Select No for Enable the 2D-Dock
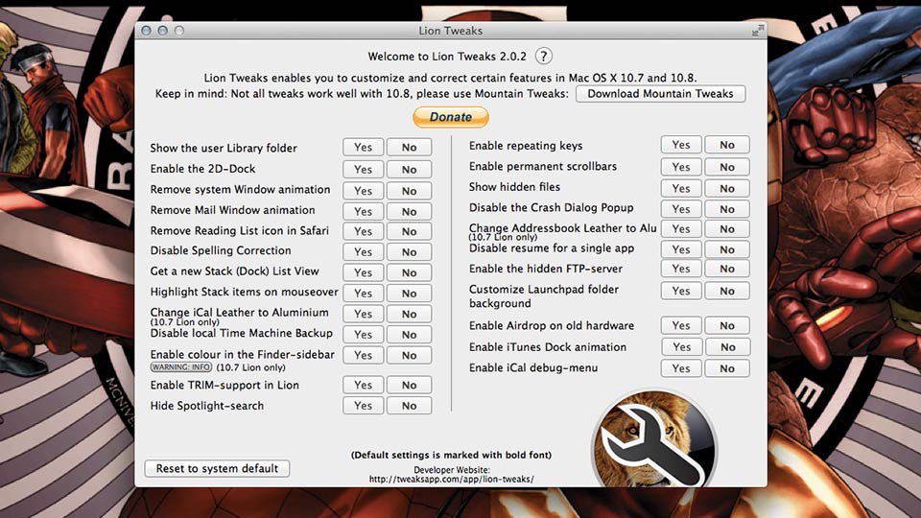921x518 pixels. [x=409, y=169]
